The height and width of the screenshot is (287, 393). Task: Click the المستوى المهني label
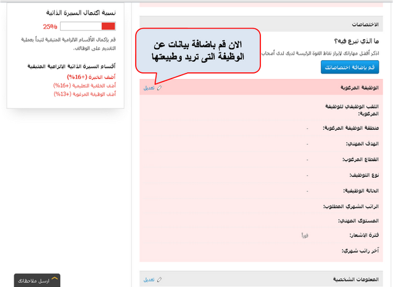pyautogui.click(x=359, y=221)
